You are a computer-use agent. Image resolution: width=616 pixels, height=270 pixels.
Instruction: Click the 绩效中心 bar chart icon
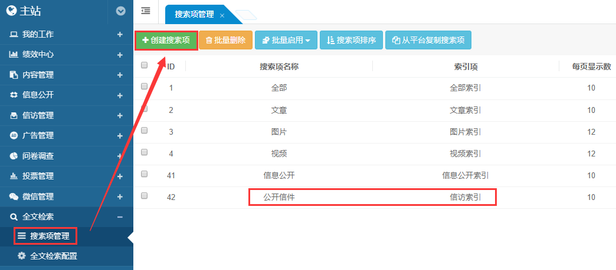click(14, 55)
